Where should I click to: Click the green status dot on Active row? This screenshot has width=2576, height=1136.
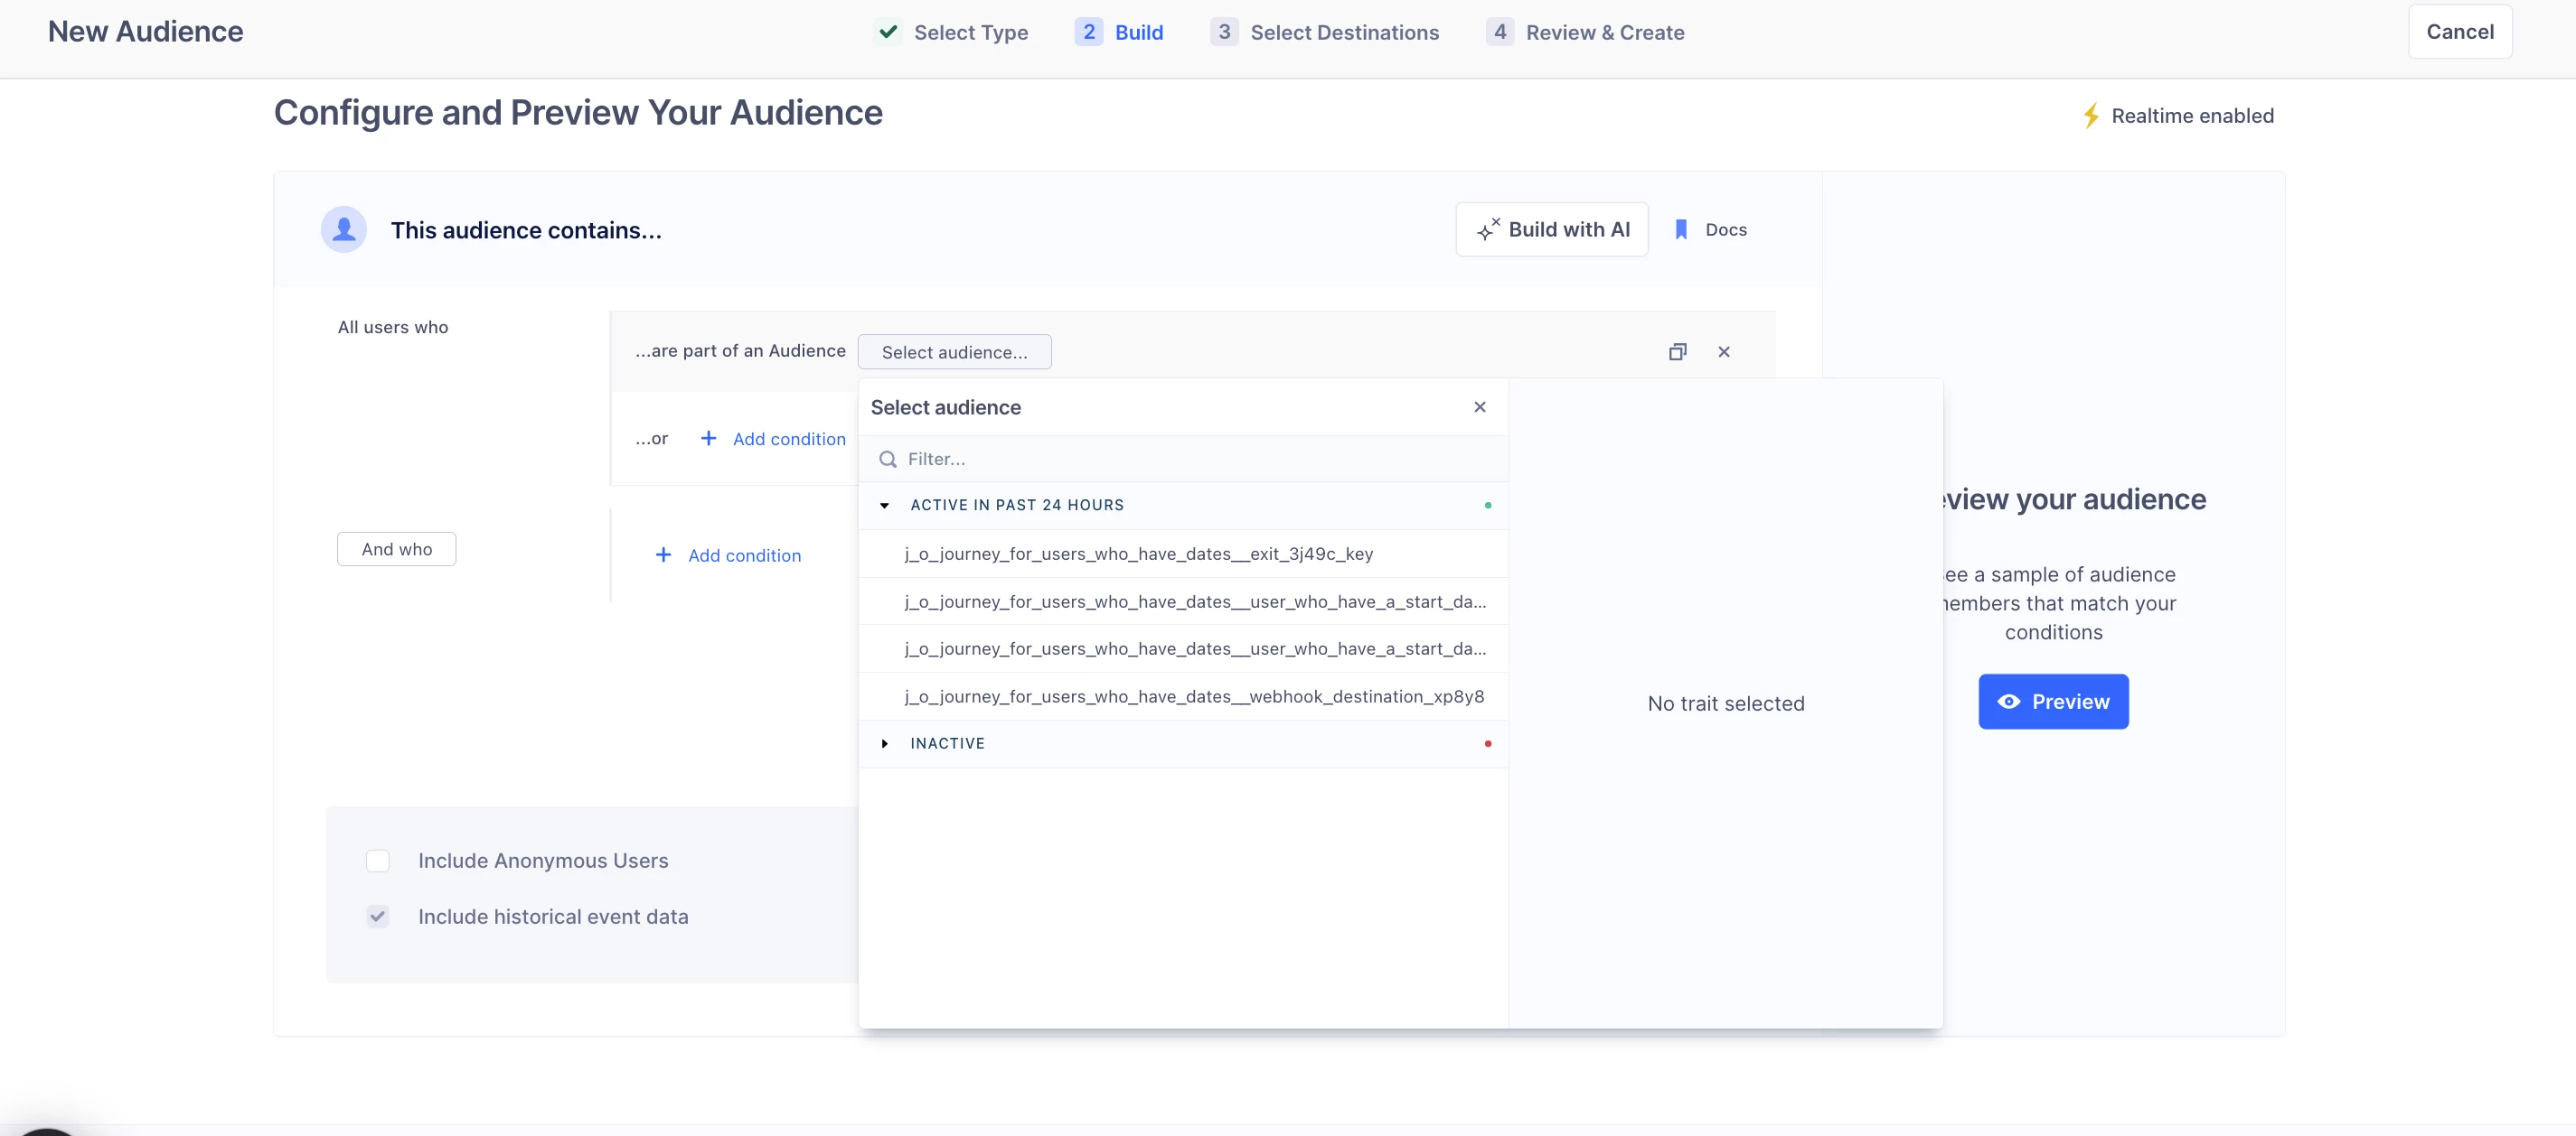1488,506
